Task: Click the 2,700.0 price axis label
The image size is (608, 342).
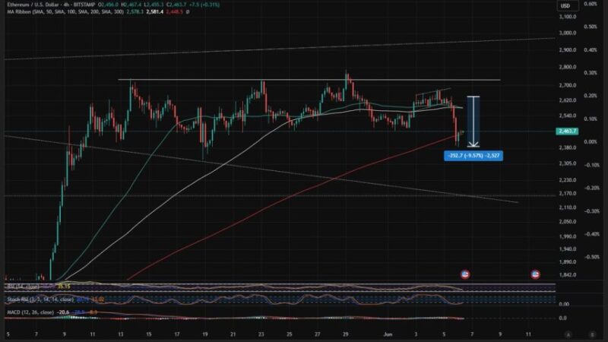Action: tap(568, 85)
